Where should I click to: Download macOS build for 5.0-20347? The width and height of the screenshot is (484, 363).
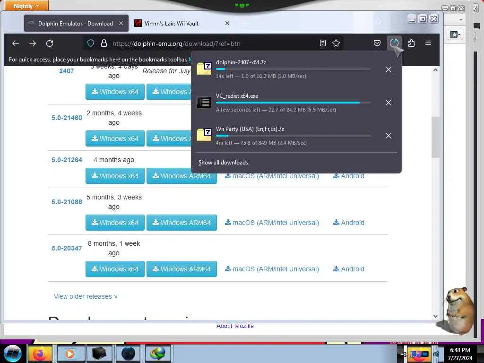pos(272,269)
